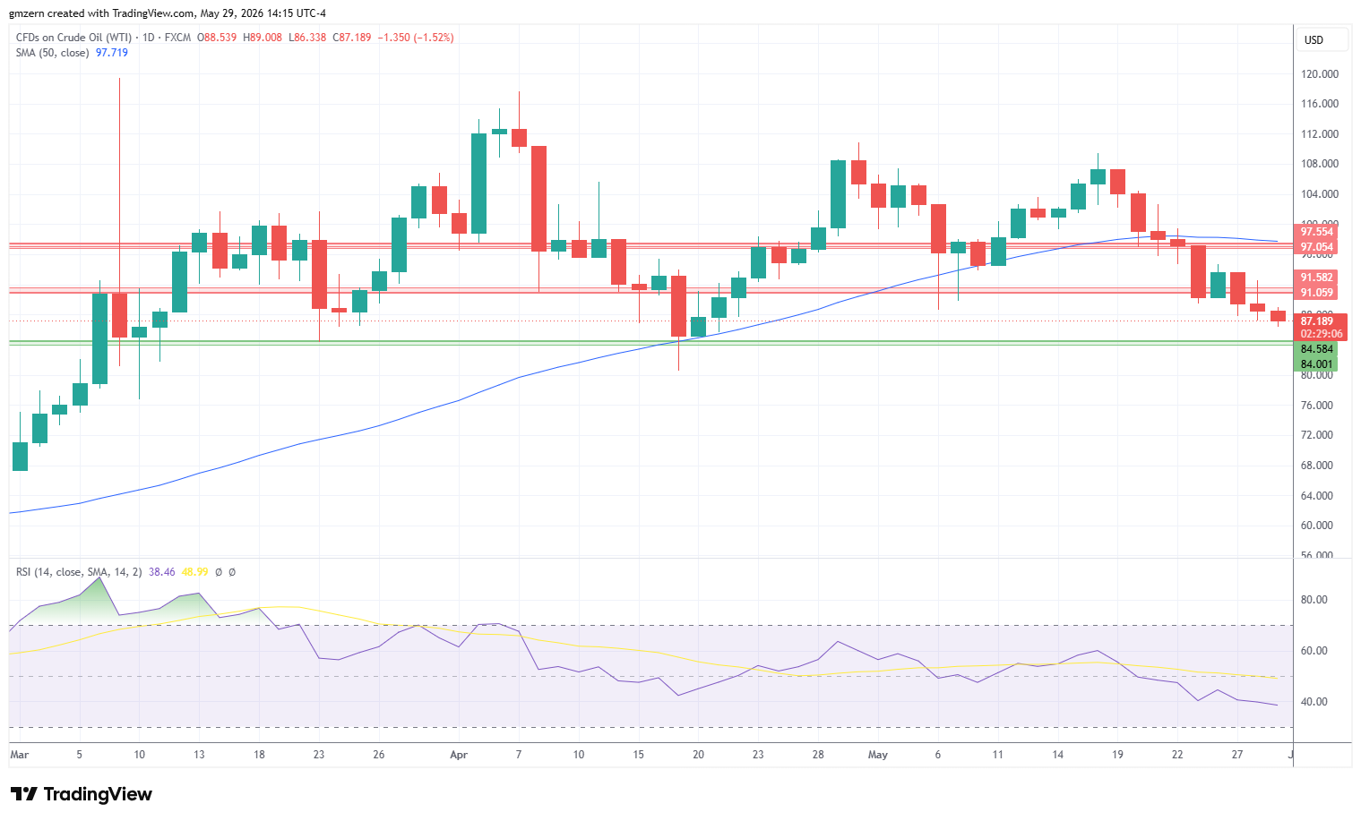The image size is (1361, 821).
Task: Click the red 91.582 price label
Action: pyautogui.click(x=1316, y=278)
